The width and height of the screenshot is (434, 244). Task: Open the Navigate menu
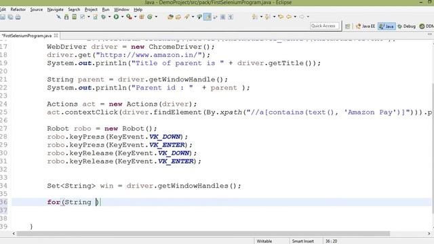[x=56, y=9]
